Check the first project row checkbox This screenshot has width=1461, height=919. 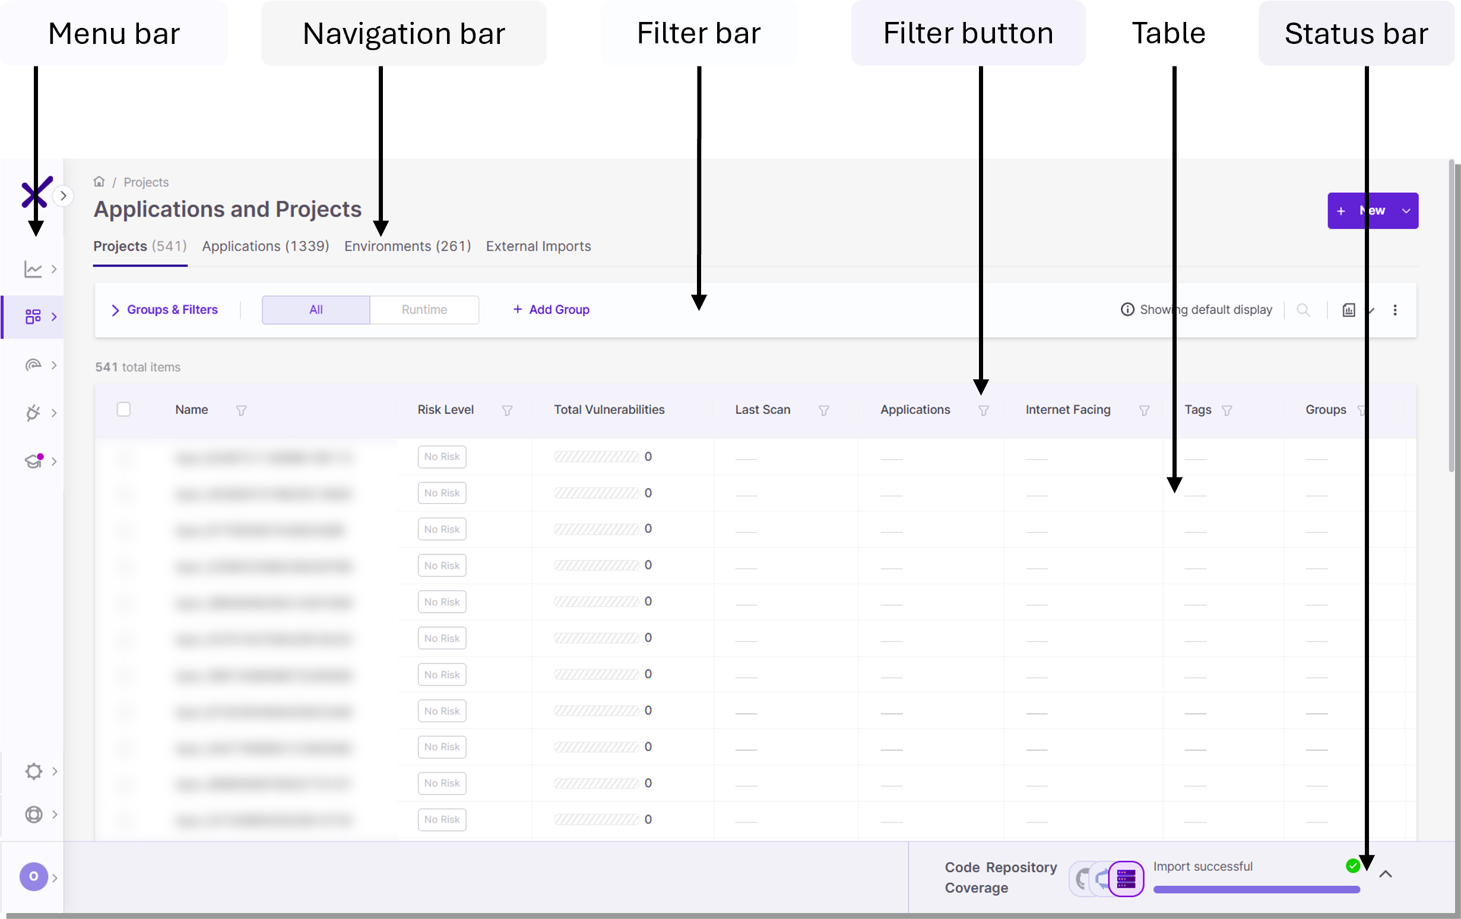coord(125,458)
